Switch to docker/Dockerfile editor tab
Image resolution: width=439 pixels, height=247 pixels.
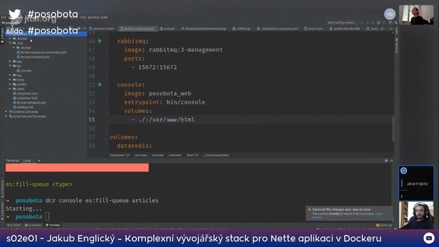344,29
